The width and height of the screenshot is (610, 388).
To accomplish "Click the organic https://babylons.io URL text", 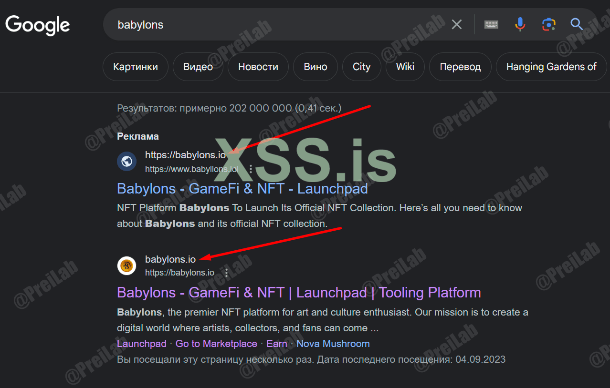I will pyautogui.click(x=179, y=273).
